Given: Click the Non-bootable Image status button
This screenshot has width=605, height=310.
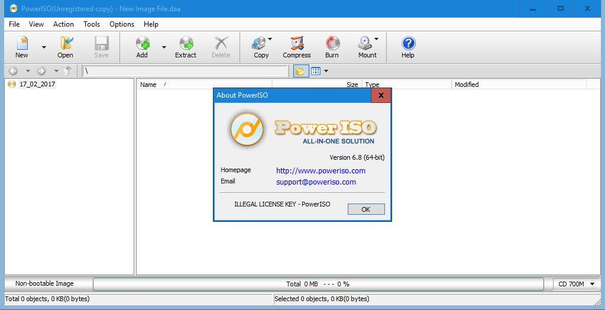Looking at the screenshot, I should (x=44, y=284).
